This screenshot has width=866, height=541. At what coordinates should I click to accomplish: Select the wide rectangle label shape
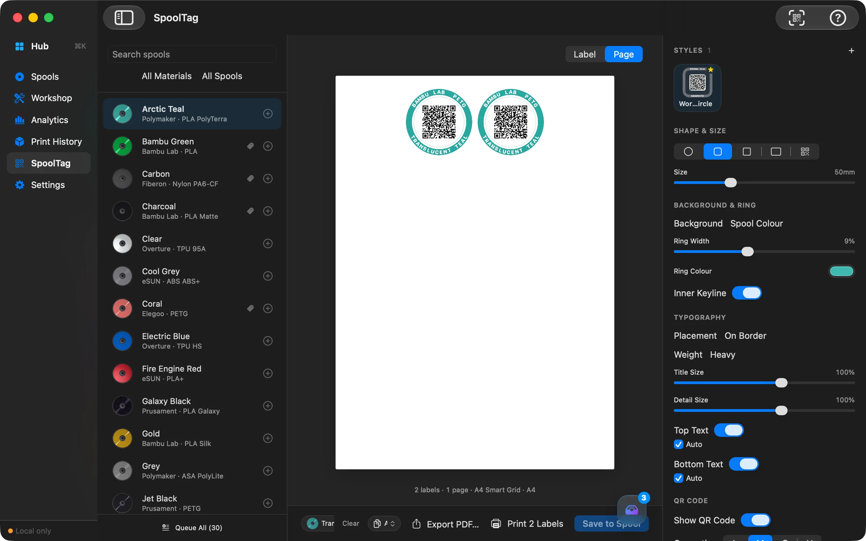pyautogui.click(x=776, y=152)
